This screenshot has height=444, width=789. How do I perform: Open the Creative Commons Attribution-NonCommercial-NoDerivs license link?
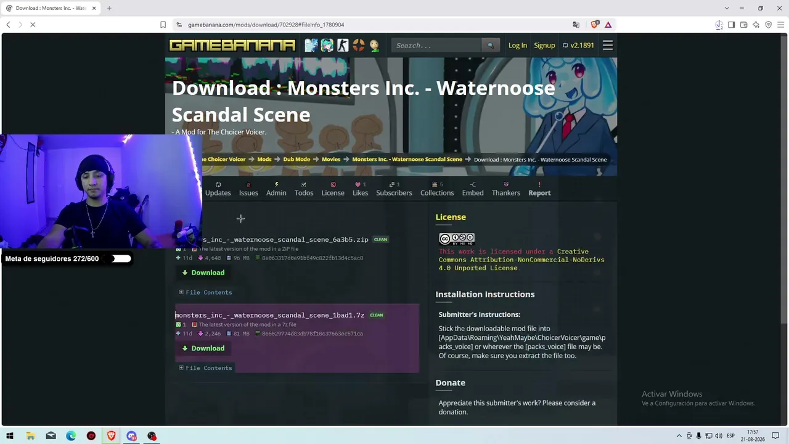tap(521, 260)
